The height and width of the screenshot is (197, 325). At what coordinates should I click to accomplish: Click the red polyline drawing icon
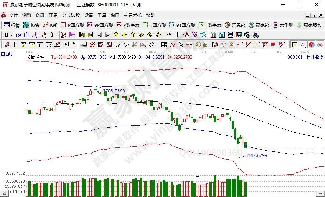186,35
